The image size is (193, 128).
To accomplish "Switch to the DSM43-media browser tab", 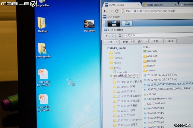I will tap(122, 5).
